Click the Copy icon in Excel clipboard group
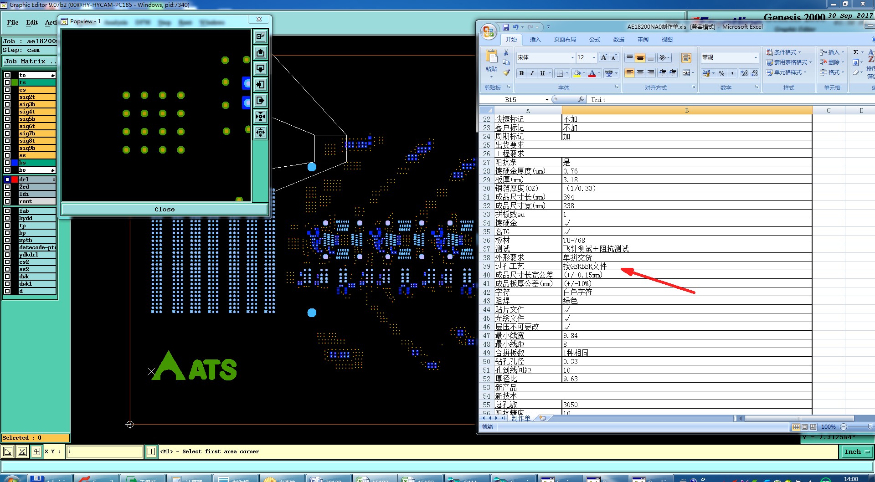Image resolution: width=875 pixels, height=482 pixels. click(506, 62)
